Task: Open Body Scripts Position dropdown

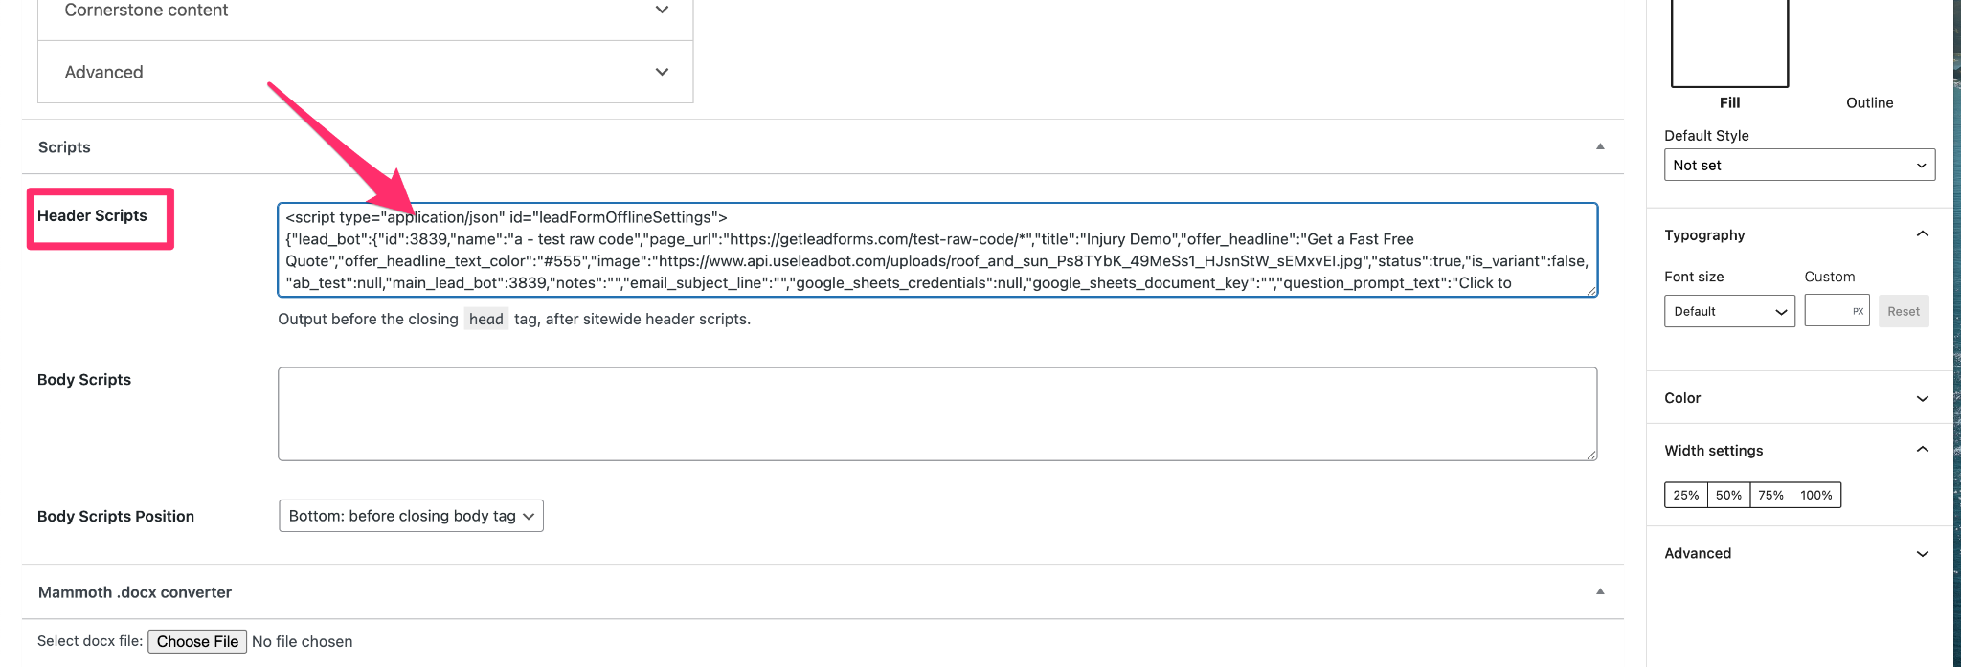Action: 411,516
